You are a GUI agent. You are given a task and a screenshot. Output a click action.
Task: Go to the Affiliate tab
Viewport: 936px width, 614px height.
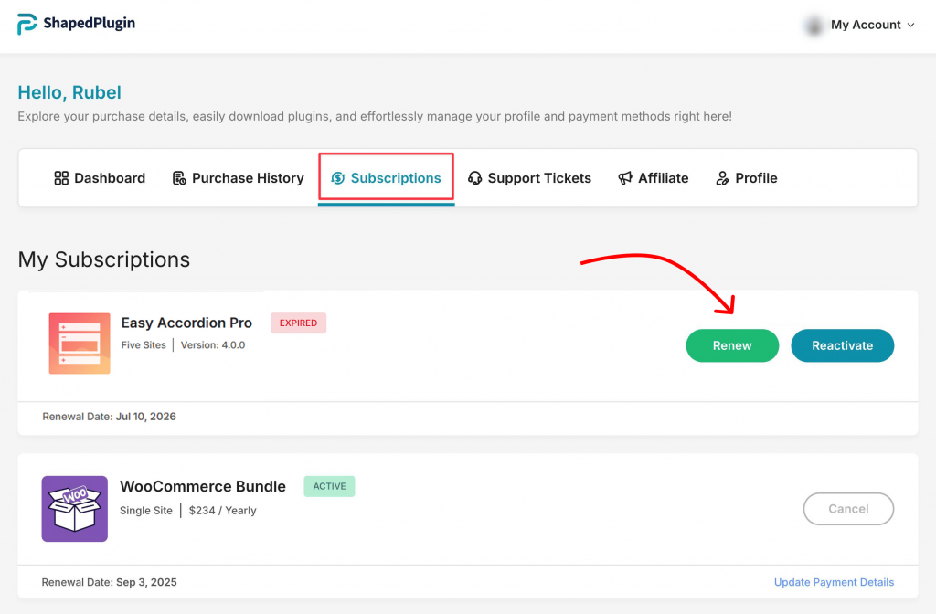tap(663, 178)
